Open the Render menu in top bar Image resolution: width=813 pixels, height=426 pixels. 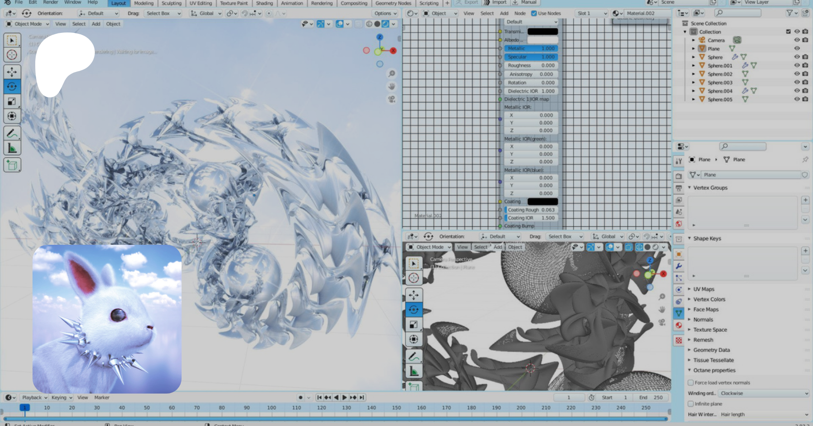tap(51, 2)
